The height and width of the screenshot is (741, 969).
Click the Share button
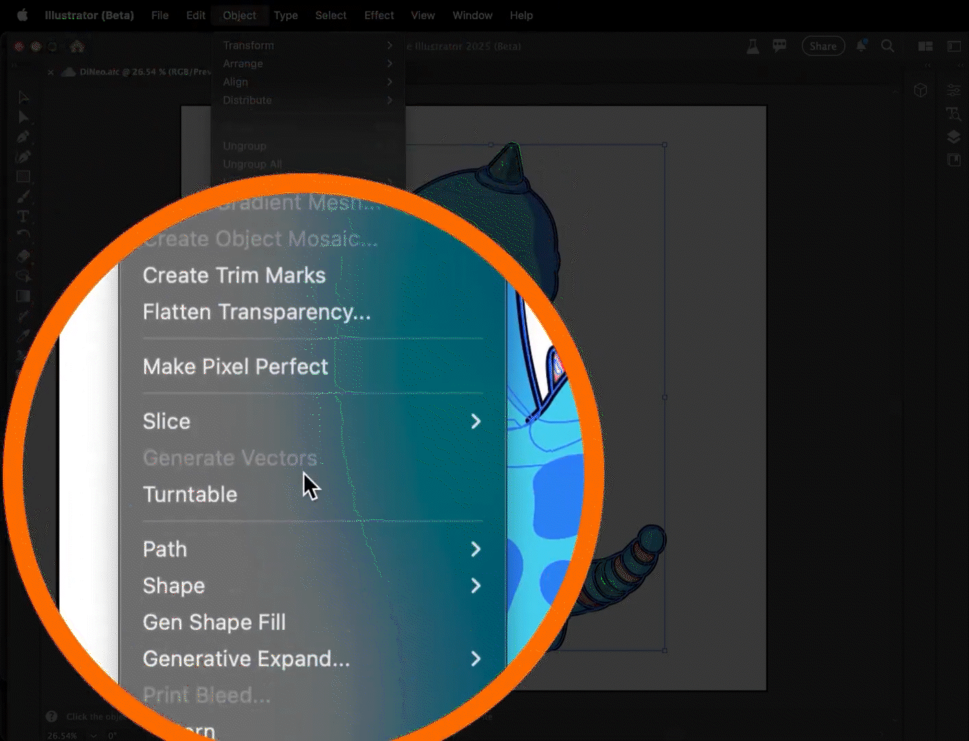tap(823, 46)
